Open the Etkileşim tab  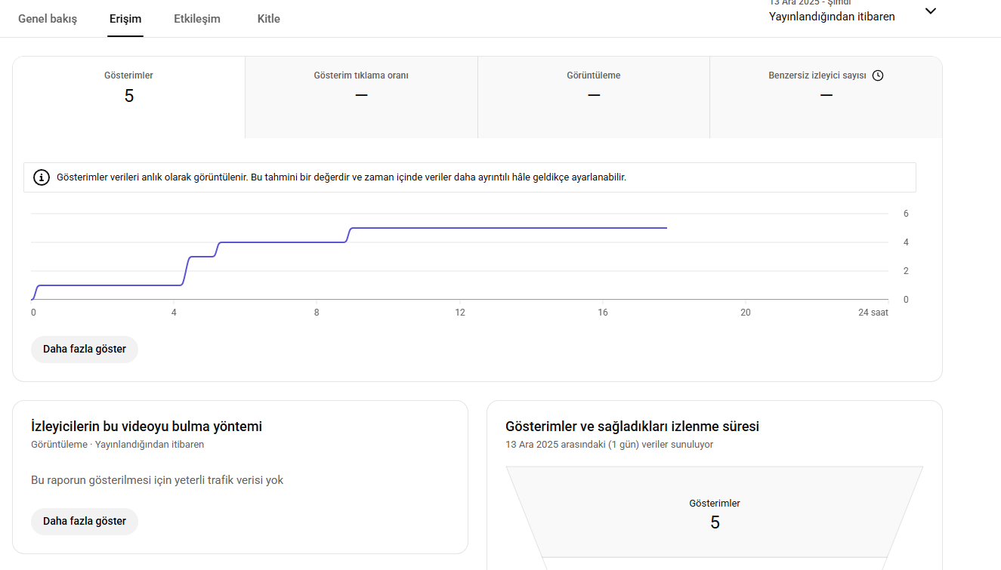(x=197, y=19)
